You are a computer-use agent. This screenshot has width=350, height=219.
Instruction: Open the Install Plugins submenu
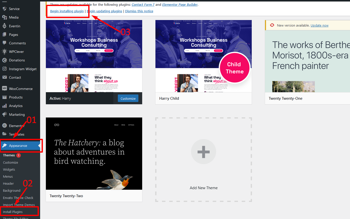[x=13, y=212]
